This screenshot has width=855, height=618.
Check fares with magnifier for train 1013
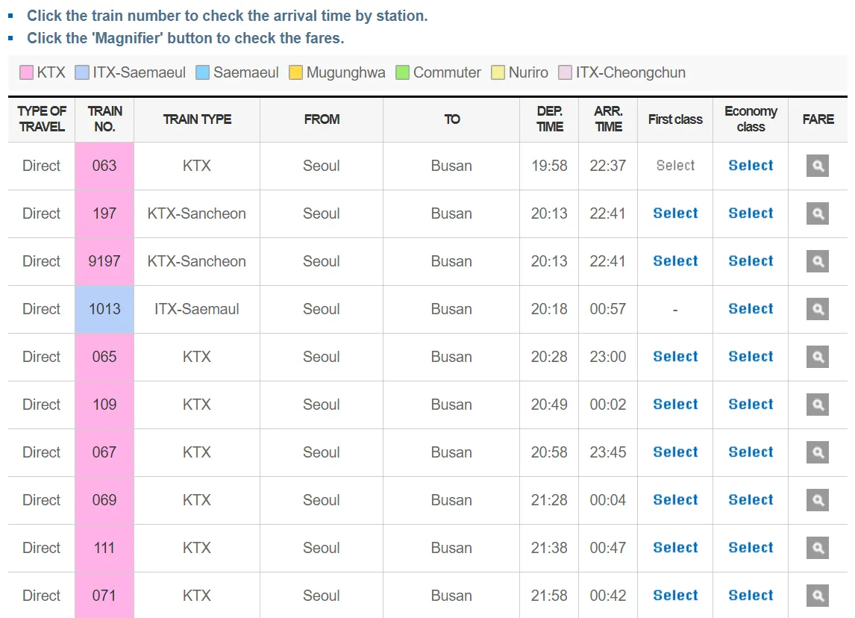tap(817, 309)
